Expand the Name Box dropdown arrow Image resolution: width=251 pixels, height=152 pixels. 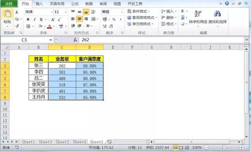coord(51,40)
